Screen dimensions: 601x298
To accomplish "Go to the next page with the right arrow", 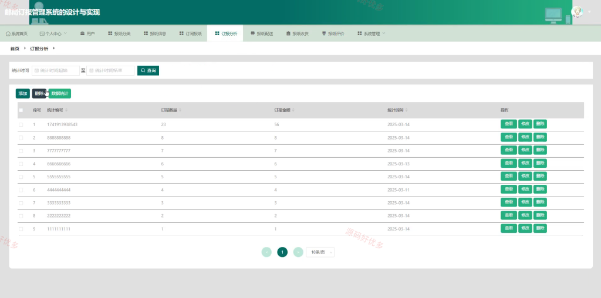I will click(x=298, y=252).
